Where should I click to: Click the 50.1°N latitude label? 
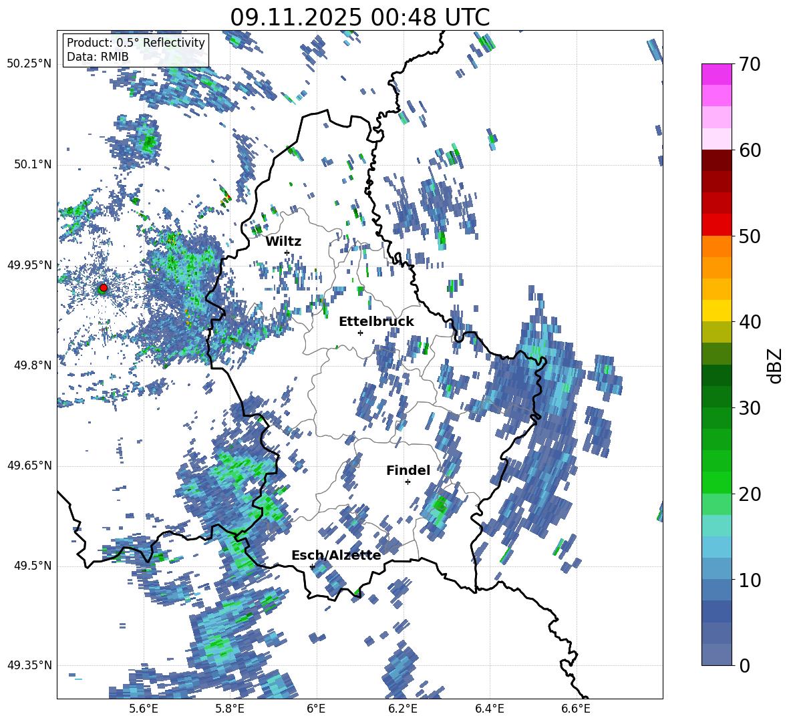coord(33,165)
